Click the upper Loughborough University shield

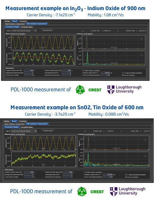111,90
